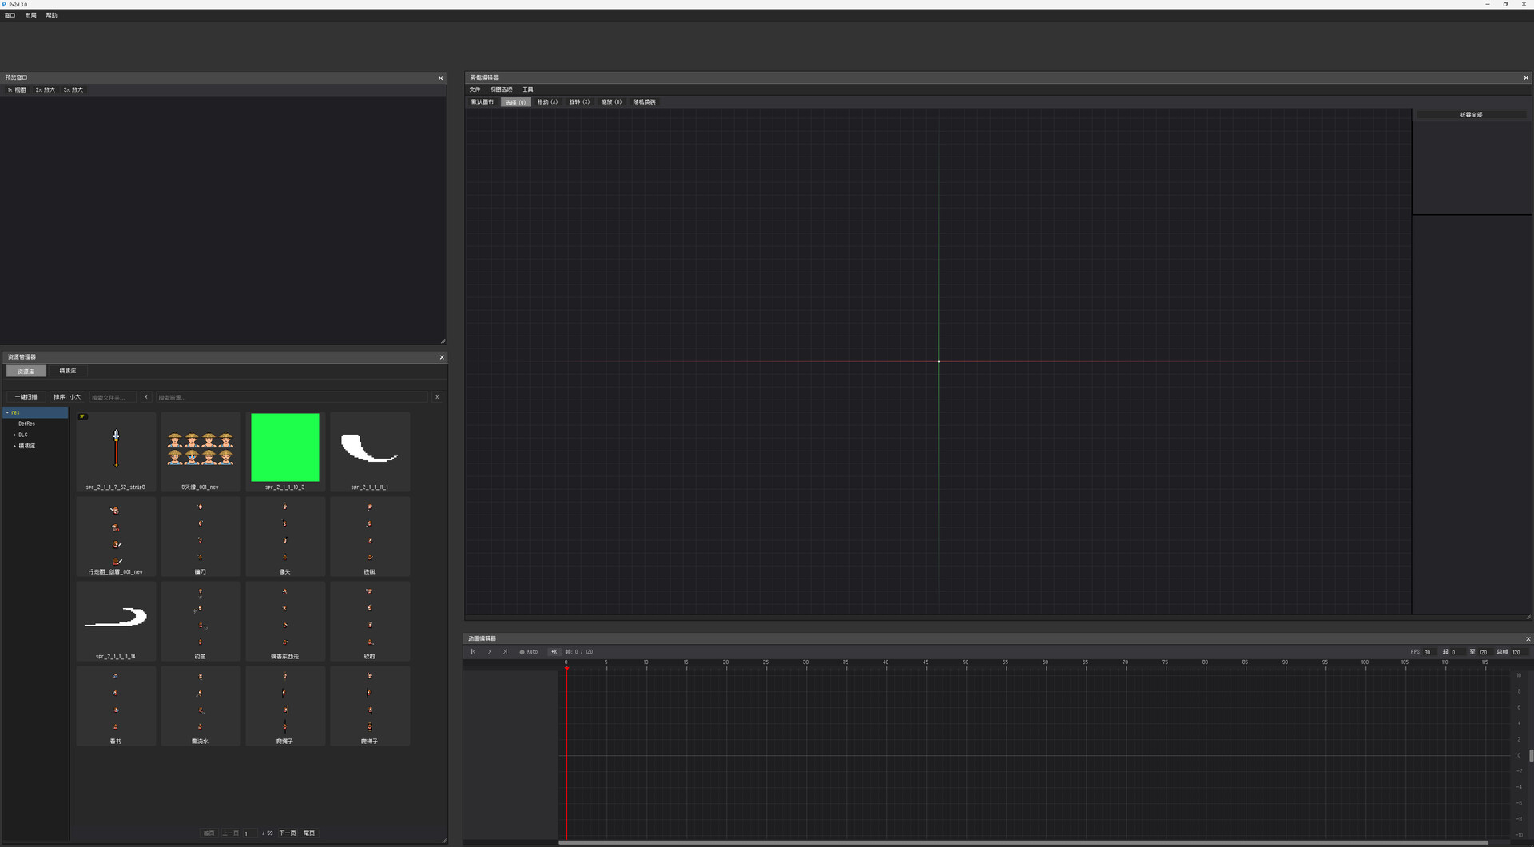This screenshot has width=1534, height=847.
Task: Open the 窗口 menu in the top menu bar
Action: (10, 15)
